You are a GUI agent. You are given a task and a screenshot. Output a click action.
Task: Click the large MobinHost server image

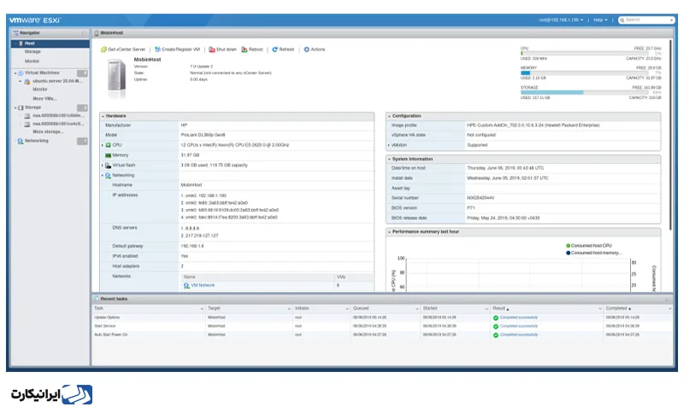(117, 77)
